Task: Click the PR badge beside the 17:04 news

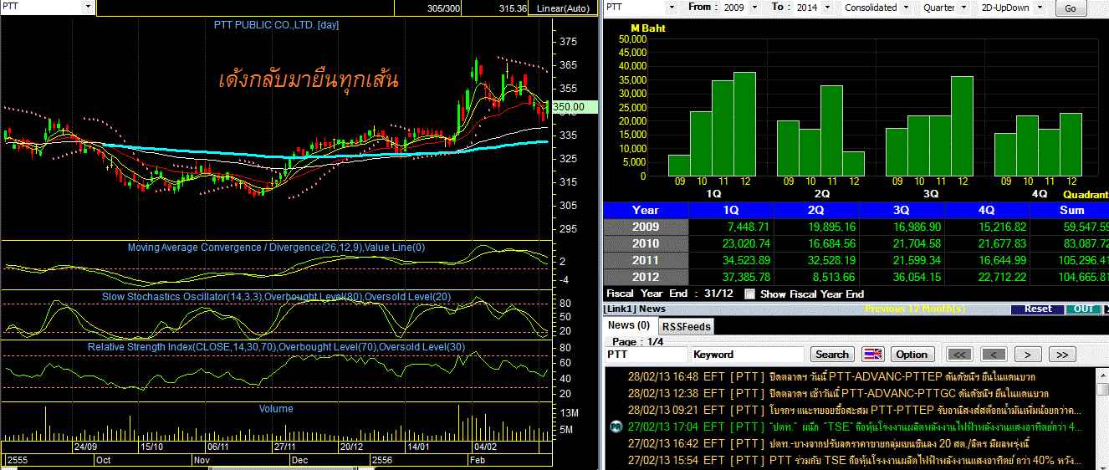Action: tap(615, 427)
